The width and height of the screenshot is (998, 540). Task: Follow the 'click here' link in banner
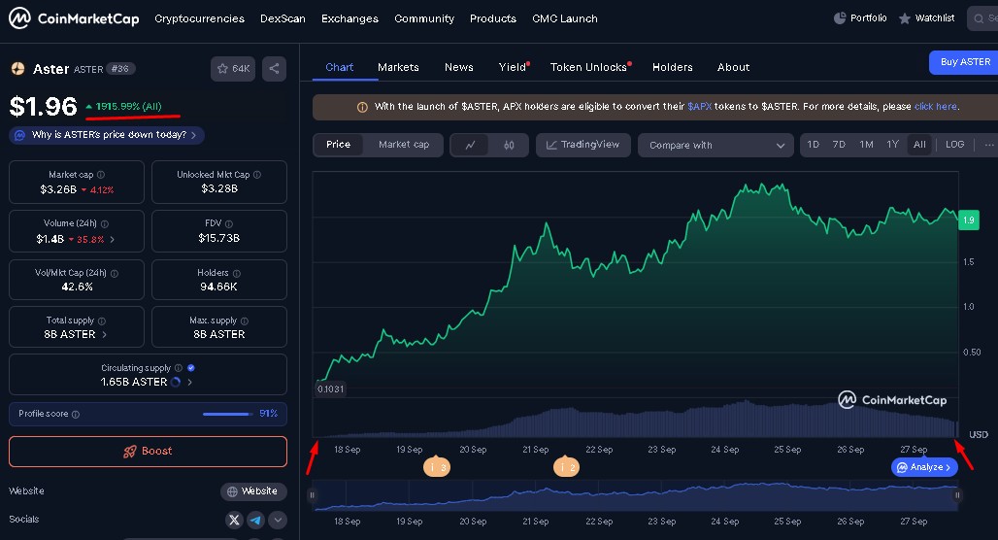pyautogui.click(x=935, y=106)
